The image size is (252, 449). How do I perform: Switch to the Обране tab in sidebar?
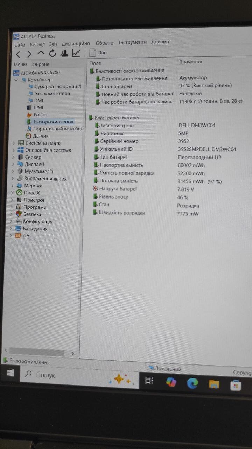(41, 65)
